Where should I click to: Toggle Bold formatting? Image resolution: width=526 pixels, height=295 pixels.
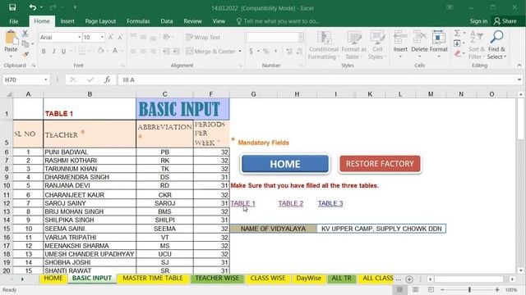44,51
